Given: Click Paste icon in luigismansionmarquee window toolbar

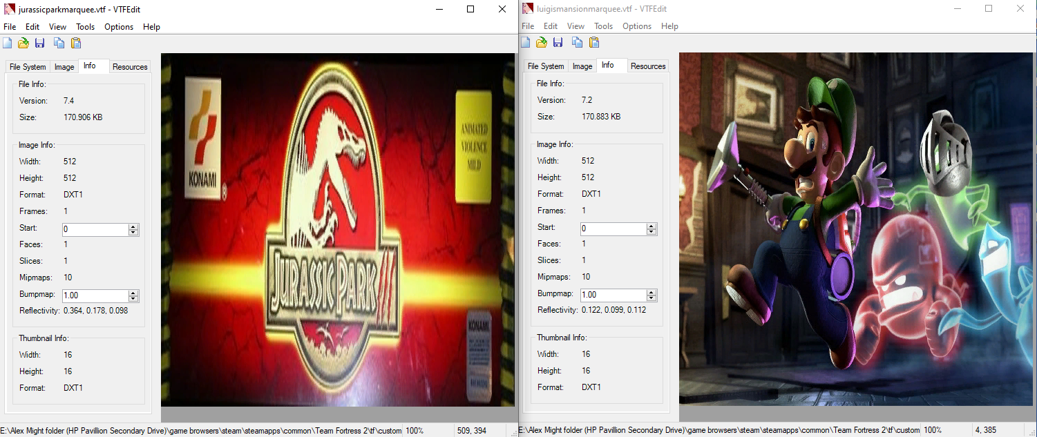Looking at the screenshot, I should click(594, 42).
